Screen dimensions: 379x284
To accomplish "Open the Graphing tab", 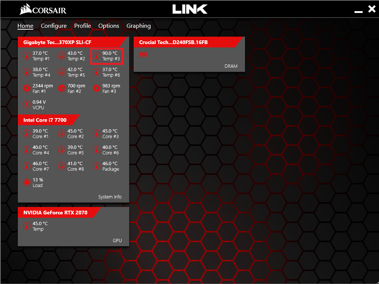I will click(138, 26).
